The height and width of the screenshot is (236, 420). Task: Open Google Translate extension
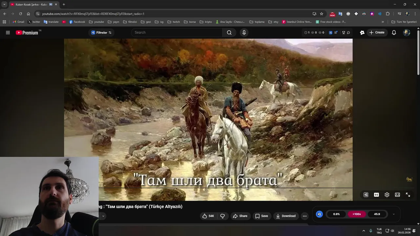[x=340, y=14]
